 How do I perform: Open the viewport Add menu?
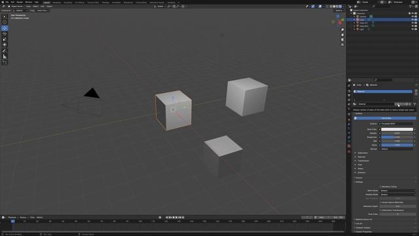43,7
